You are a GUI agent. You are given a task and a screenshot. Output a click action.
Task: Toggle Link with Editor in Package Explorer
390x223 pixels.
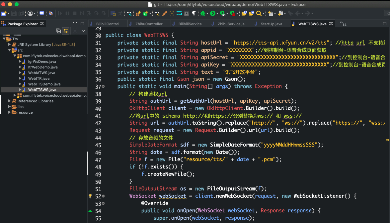[66, 31]
